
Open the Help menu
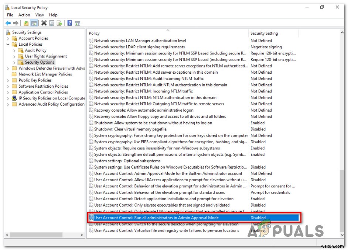coord(53,15)
